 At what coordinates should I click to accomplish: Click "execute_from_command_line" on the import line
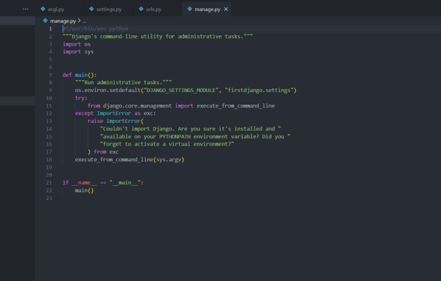coord(236,106)
